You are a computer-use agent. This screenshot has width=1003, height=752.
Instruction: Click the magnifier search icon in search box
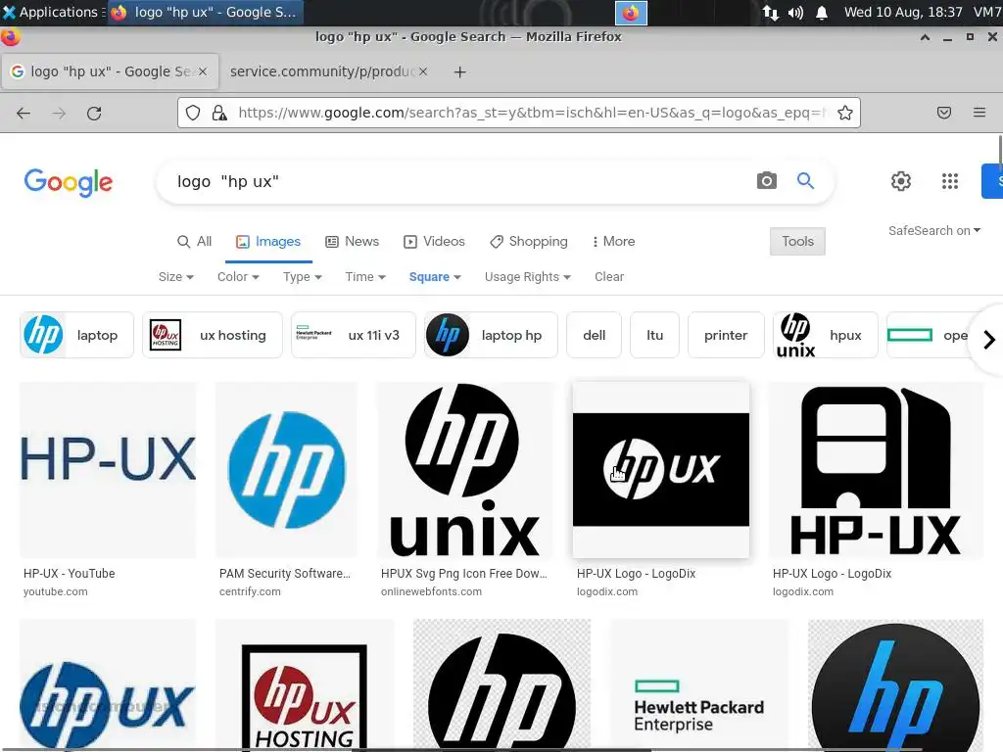[x=805, y=181]
